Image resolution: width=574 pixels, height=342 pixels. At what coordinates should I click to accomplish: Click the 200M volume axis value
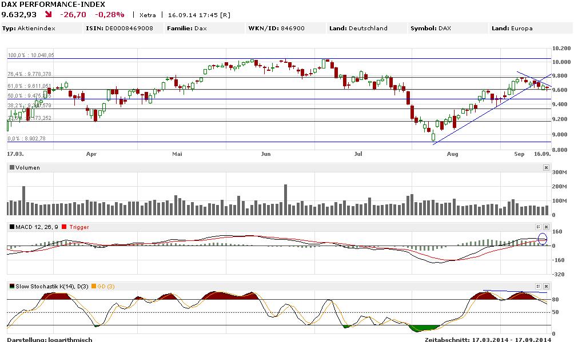(559, 187)
